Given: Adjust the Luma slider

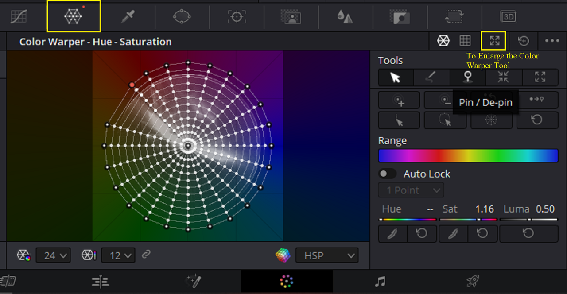Looking at the screenshot, I should click(528, 219).
